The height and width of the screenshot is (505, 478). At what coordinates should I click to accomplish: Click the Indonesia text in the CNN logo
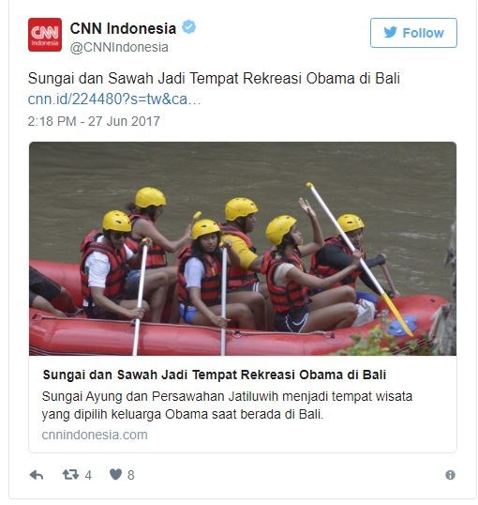point(45,43)
